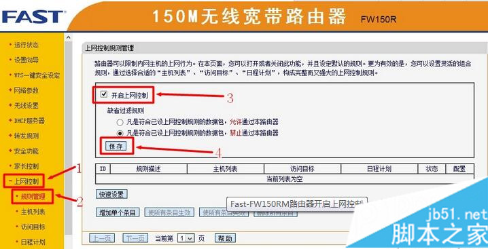Open 运行状态 in the sidebar
488x249 pixels.
[x=26, y=45]
